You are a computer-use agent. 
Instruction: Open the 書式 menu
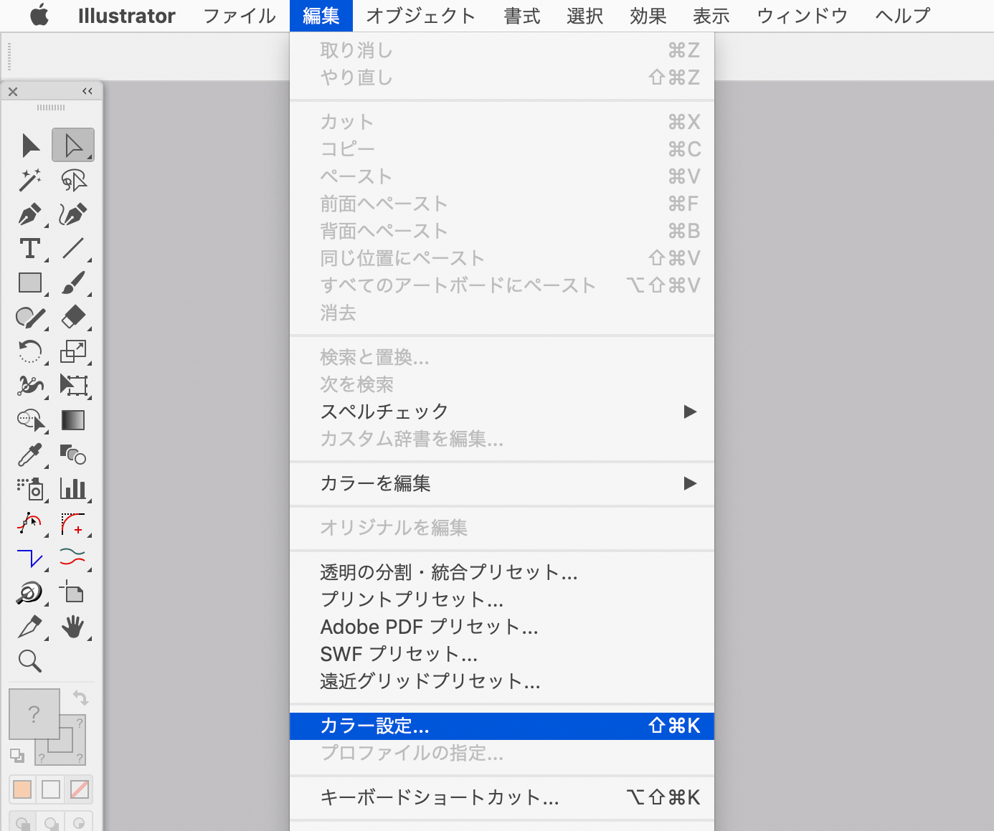[522, 16]
